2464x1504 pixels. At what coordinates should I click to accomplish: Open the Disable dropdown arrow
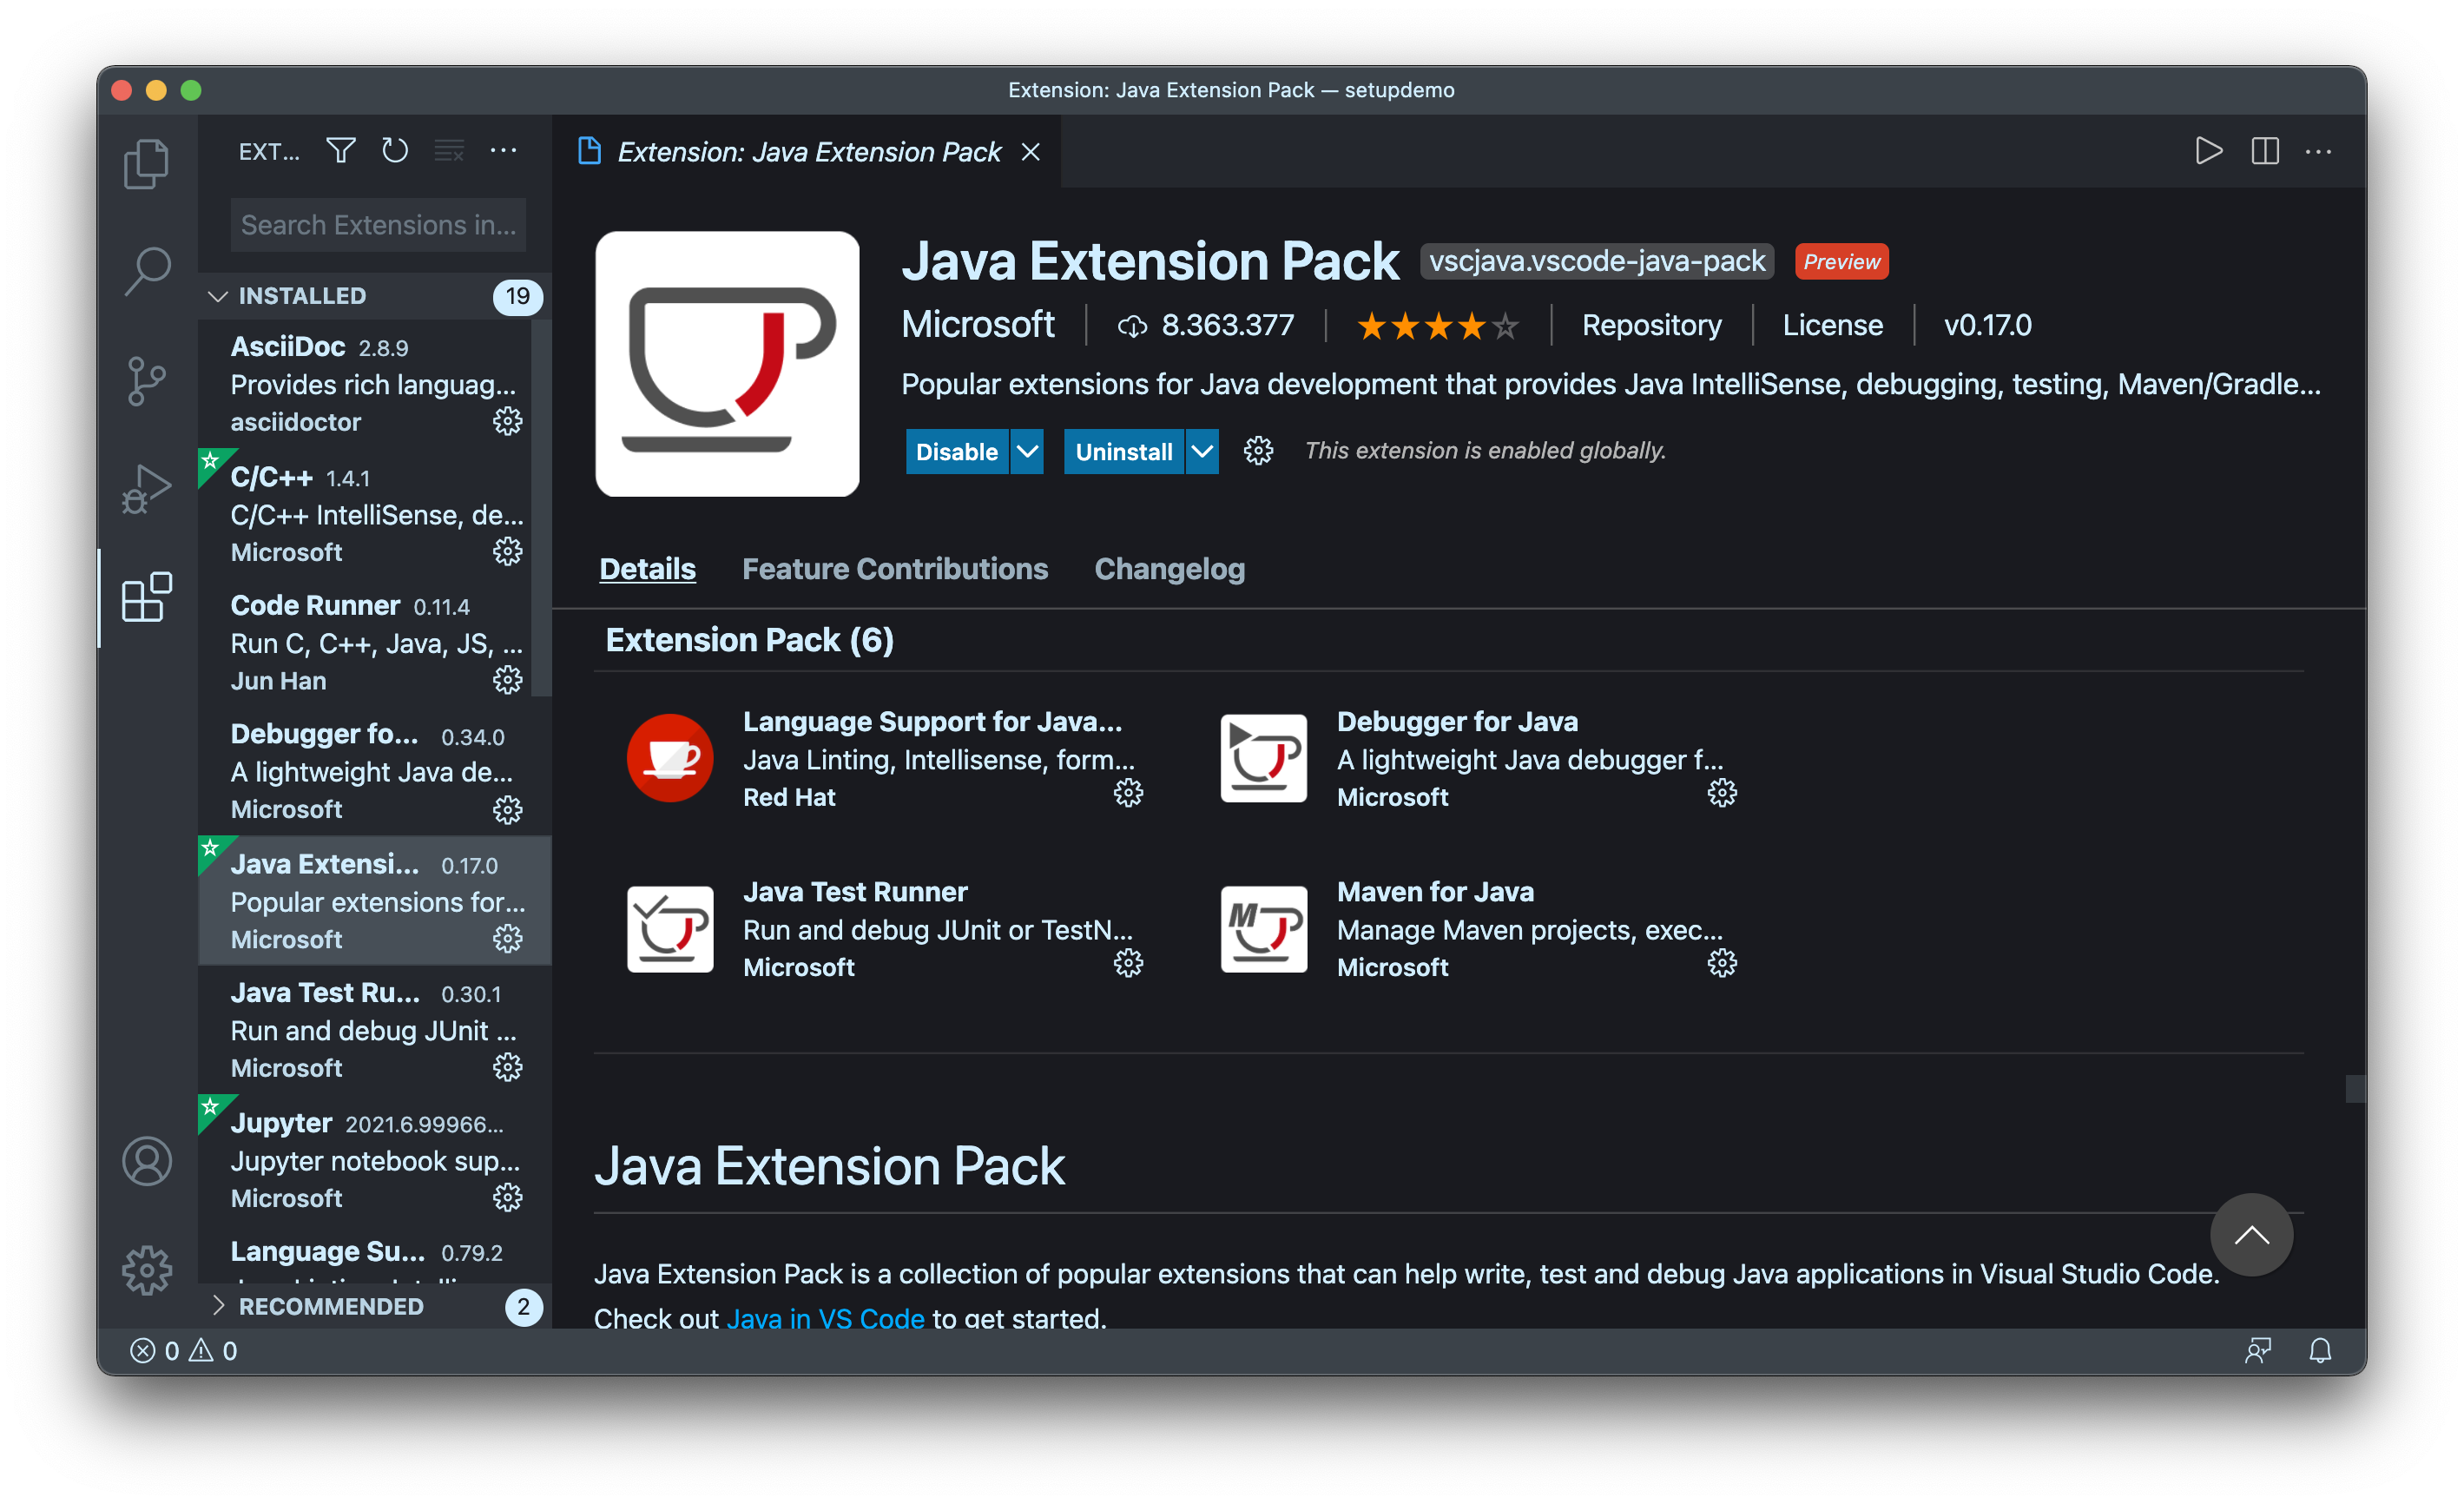pyautogui.click(x=1027, y=451)
